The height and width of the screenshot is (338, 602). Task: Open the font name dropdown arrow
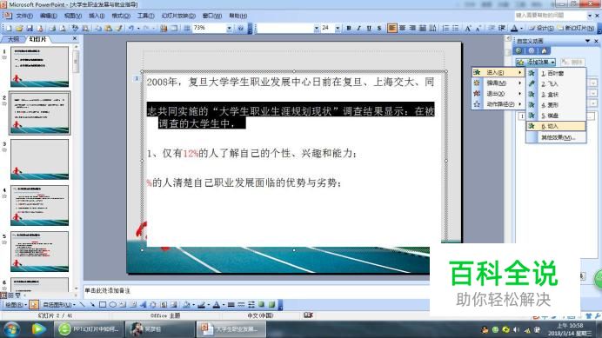click(317, 28)
